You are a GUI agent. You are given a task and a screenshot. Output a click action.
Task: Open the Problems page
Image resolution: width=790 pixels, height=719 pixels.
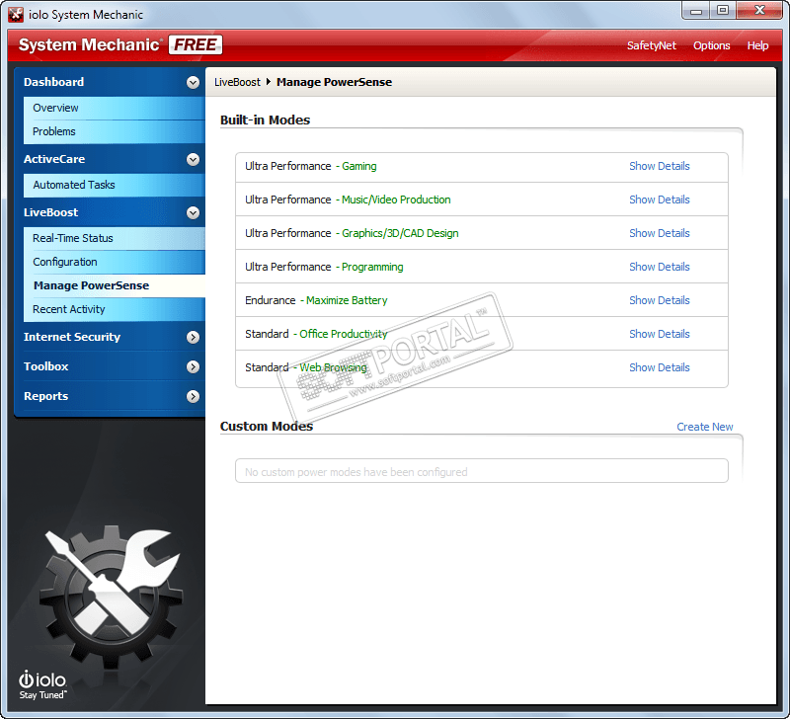pos(115,131)
